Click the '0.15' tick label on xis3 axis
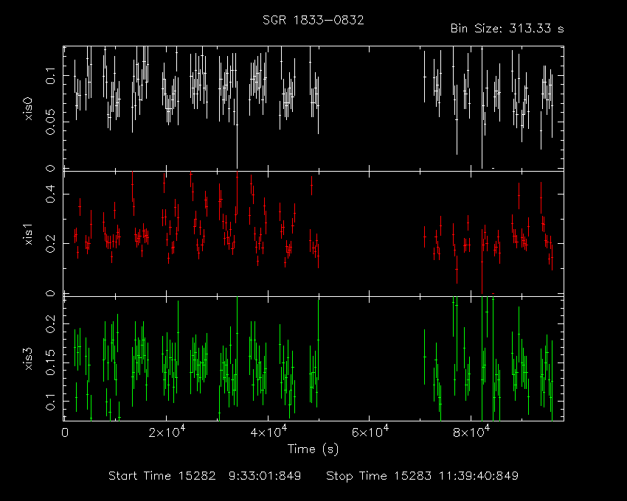627x501 pixels. pyautogui.click(x=50, y=362)
